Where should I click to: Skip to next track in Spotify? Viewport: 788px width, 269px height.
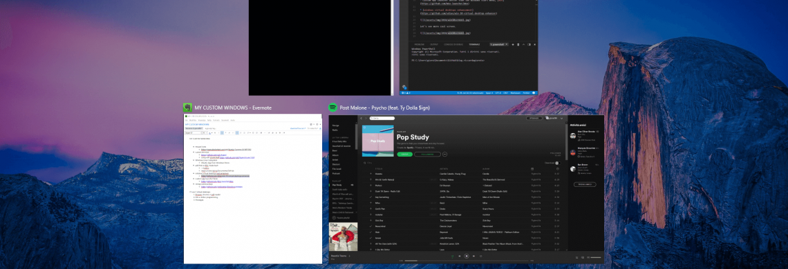click(473, 256)
